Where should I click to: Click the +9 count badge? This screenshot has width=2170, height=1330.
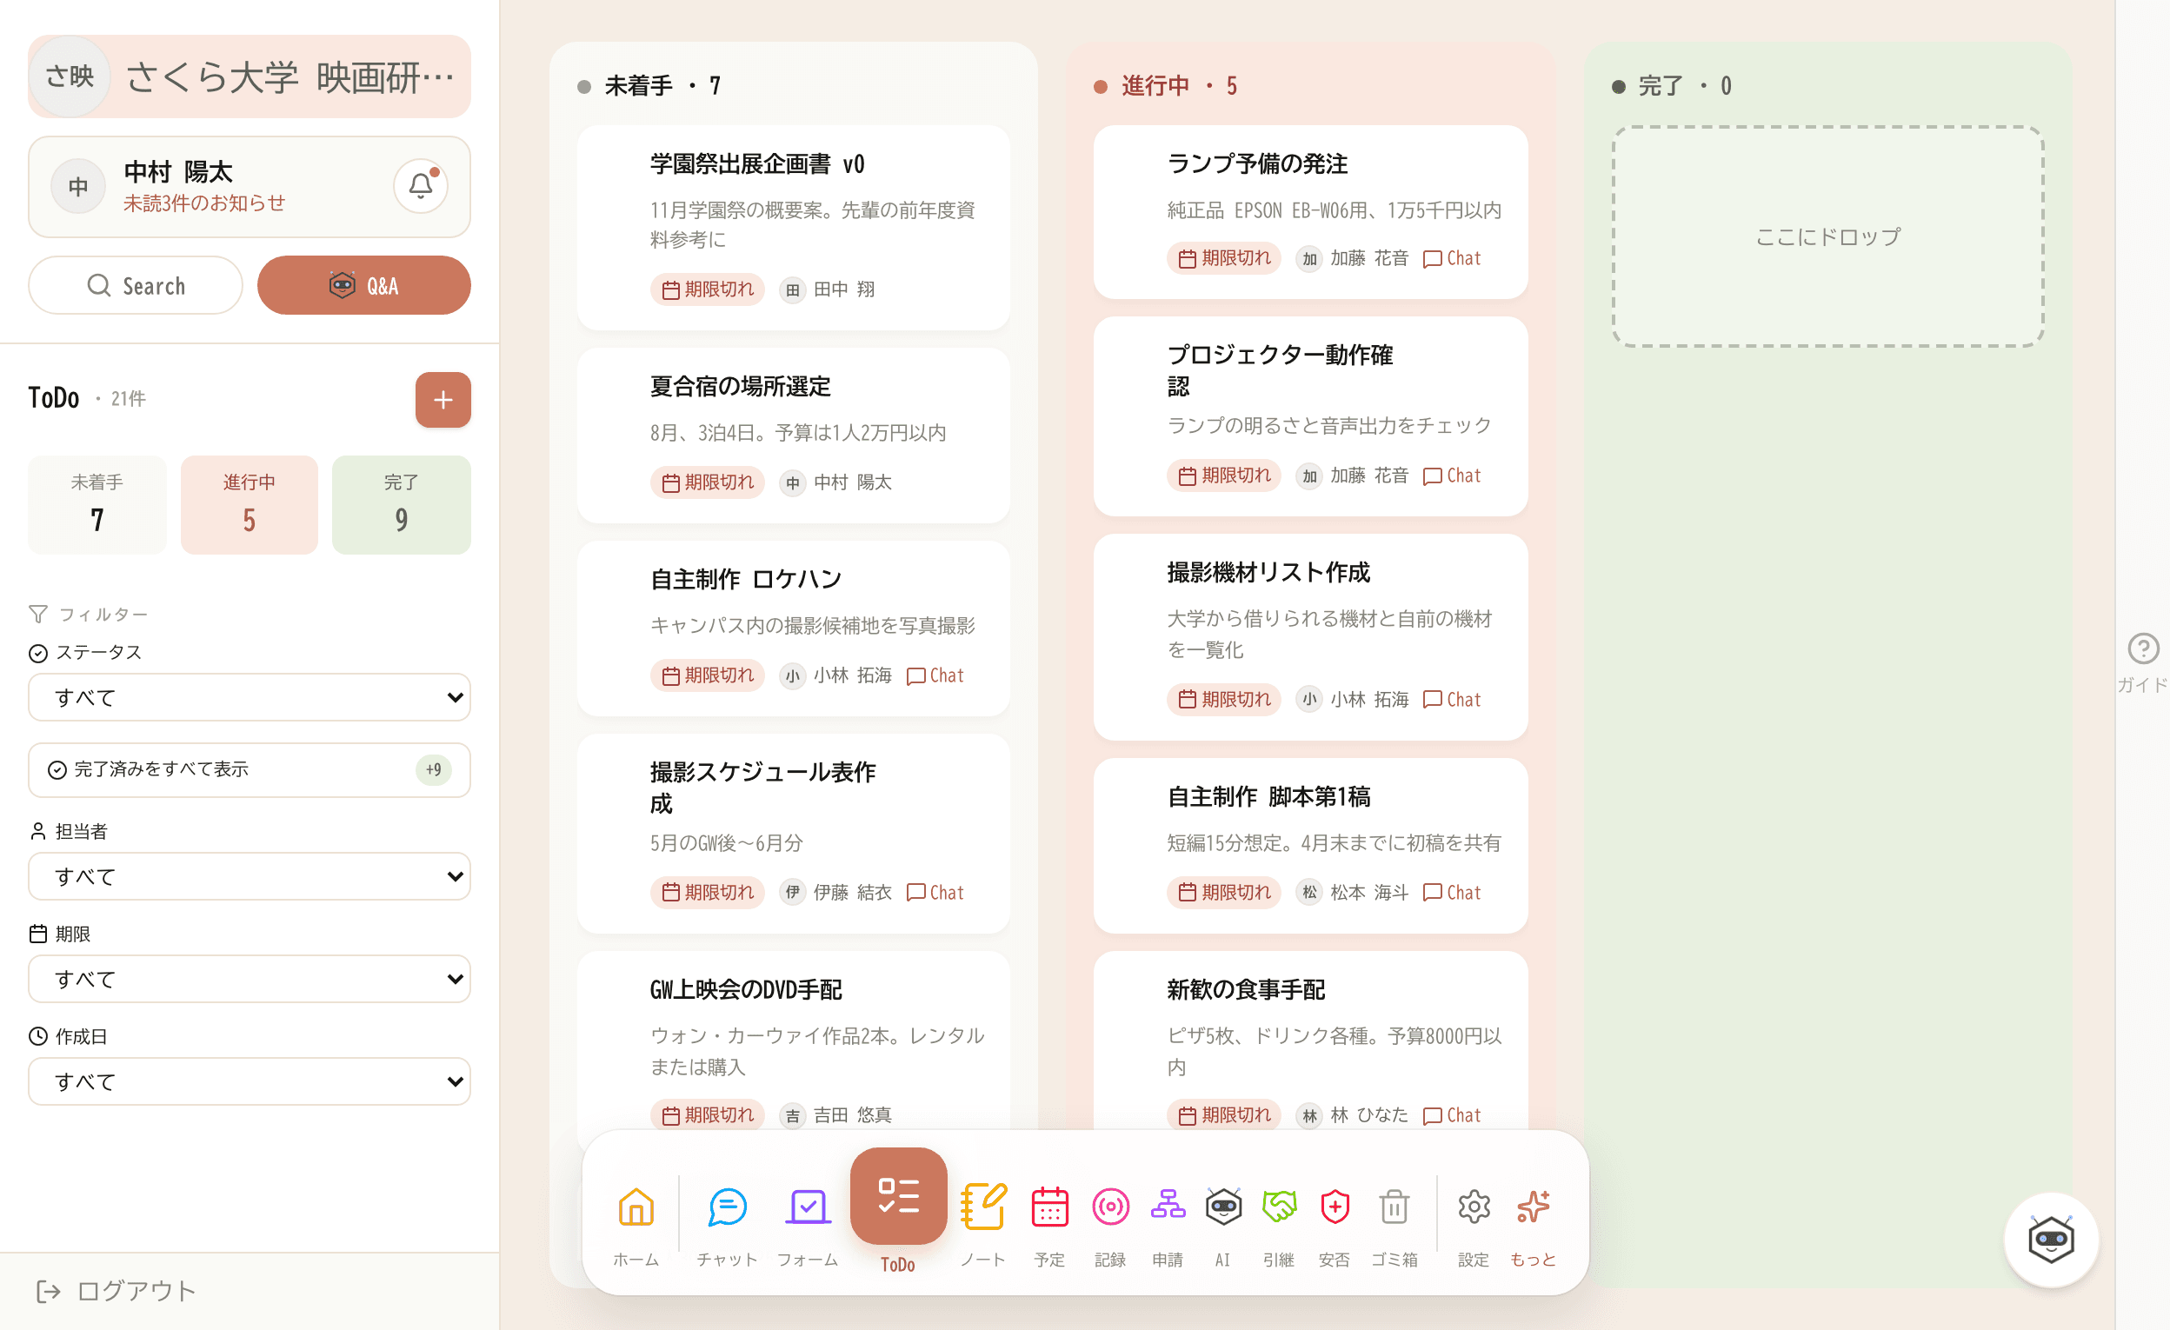pos(433,770)
